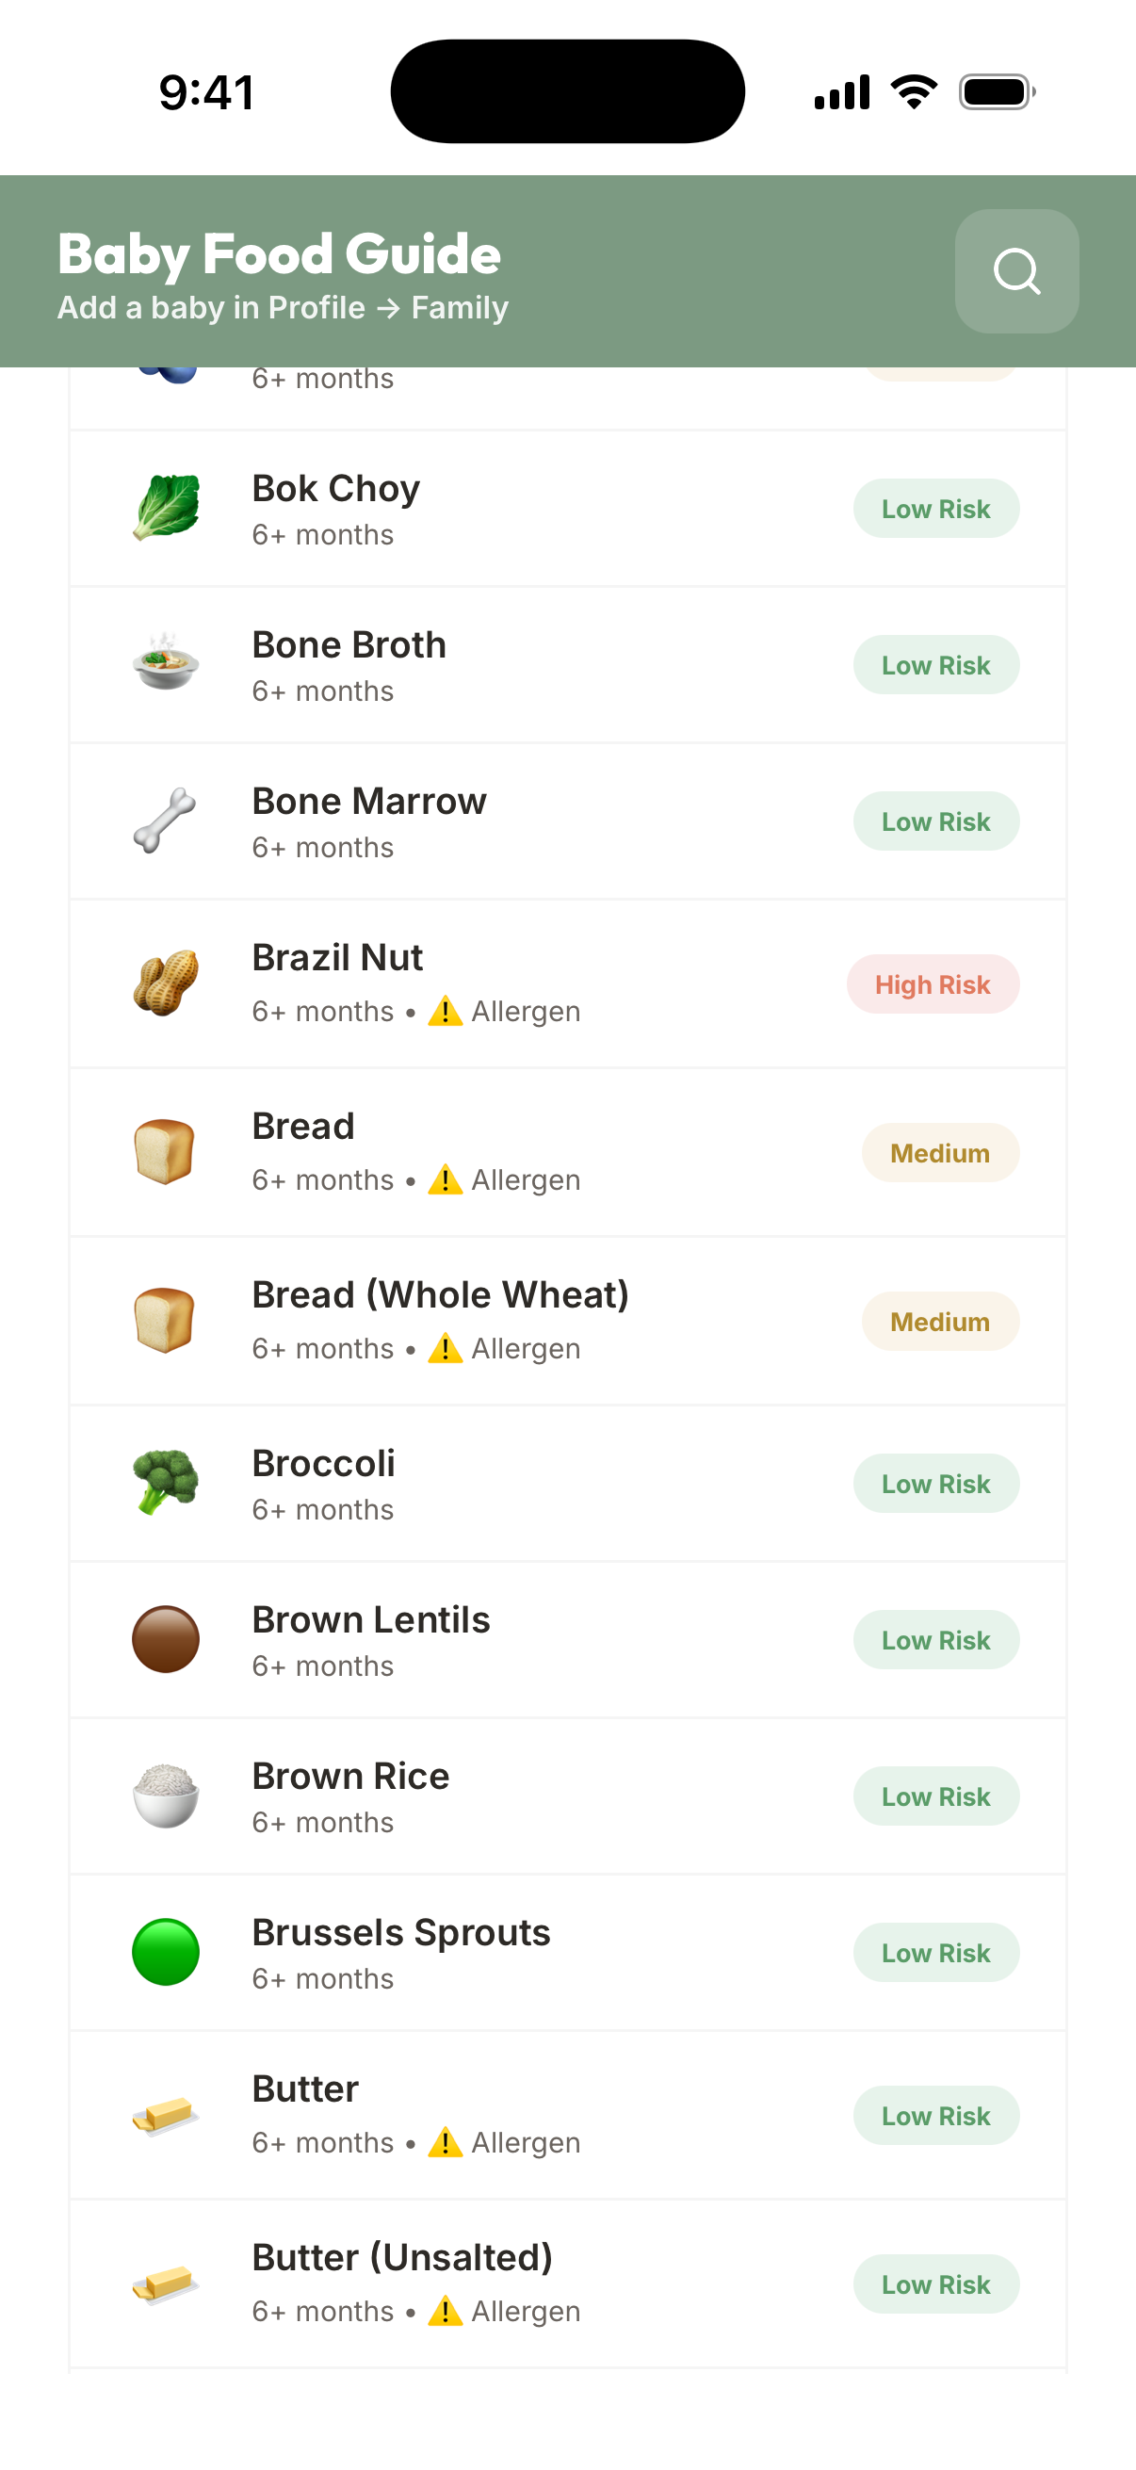Select Low Risk badge on Broccoli
The image size is (1136, 2470).
pos(935,1484)
